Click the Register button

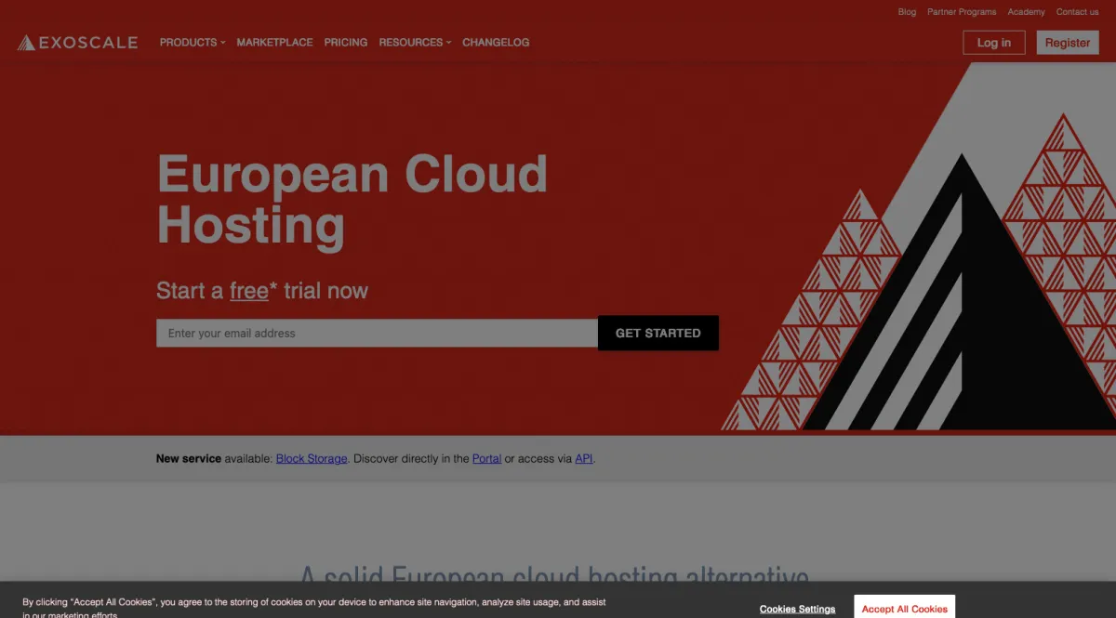pos(1068,43)
